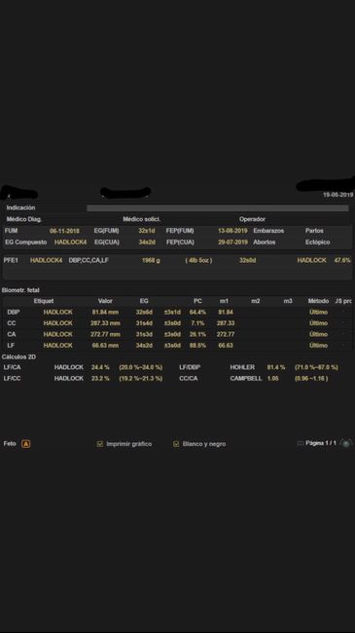Click the CC/CA CAMPBELL value 1.05
The image size is (355, 633).
(272, 378)
